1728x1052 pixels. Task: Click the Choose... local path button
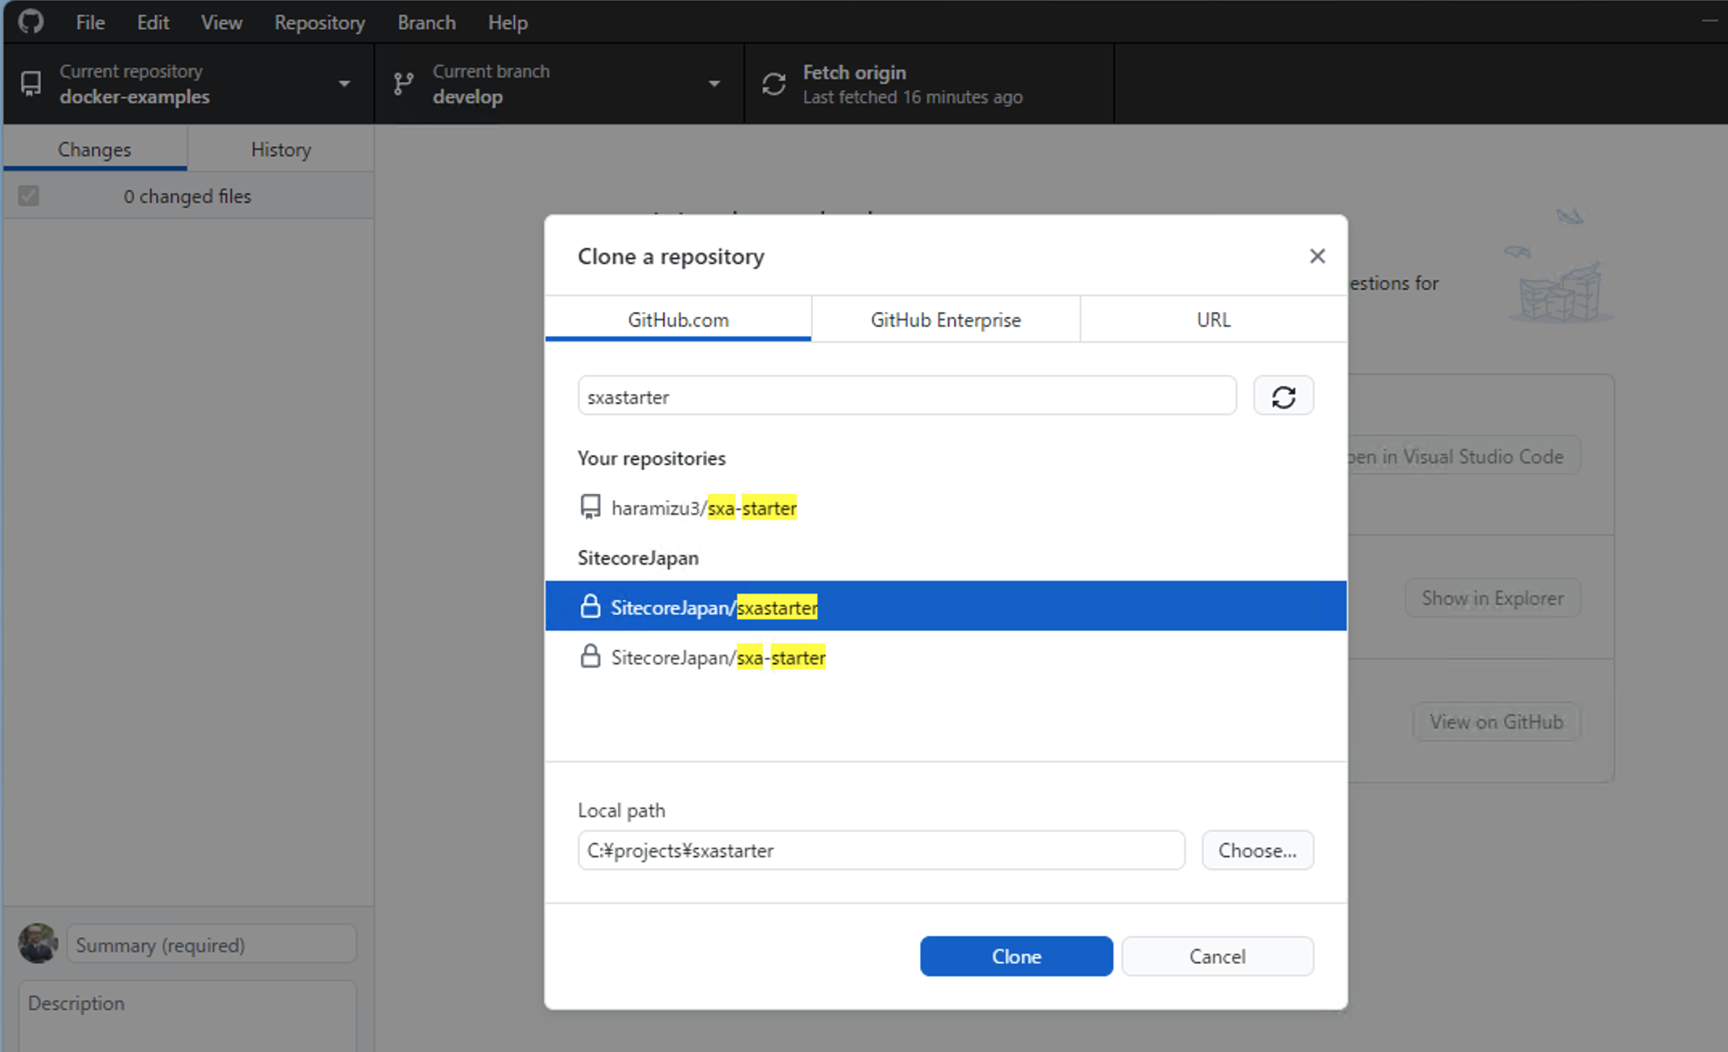pos(1257,850)
